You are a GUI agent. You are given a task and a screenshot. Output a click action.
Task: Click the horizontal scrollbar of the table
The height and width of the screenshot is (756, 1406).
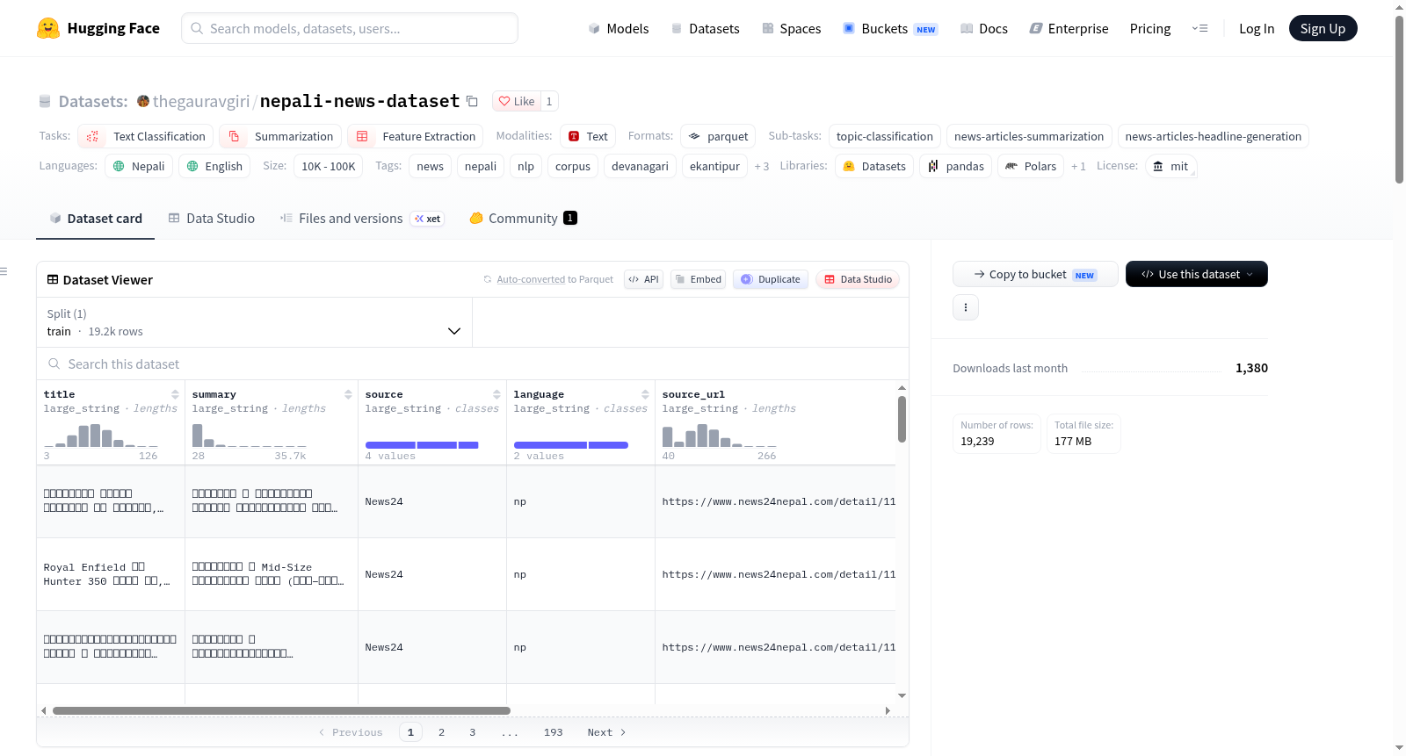click(281, 710)
